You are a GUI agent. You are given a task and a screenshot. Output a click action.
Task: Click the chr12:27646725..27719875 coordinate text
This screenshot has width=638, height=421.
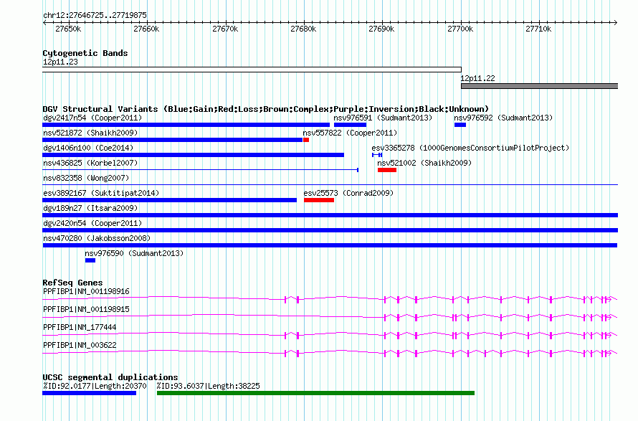pyautogui.click(x=95, y=16)
